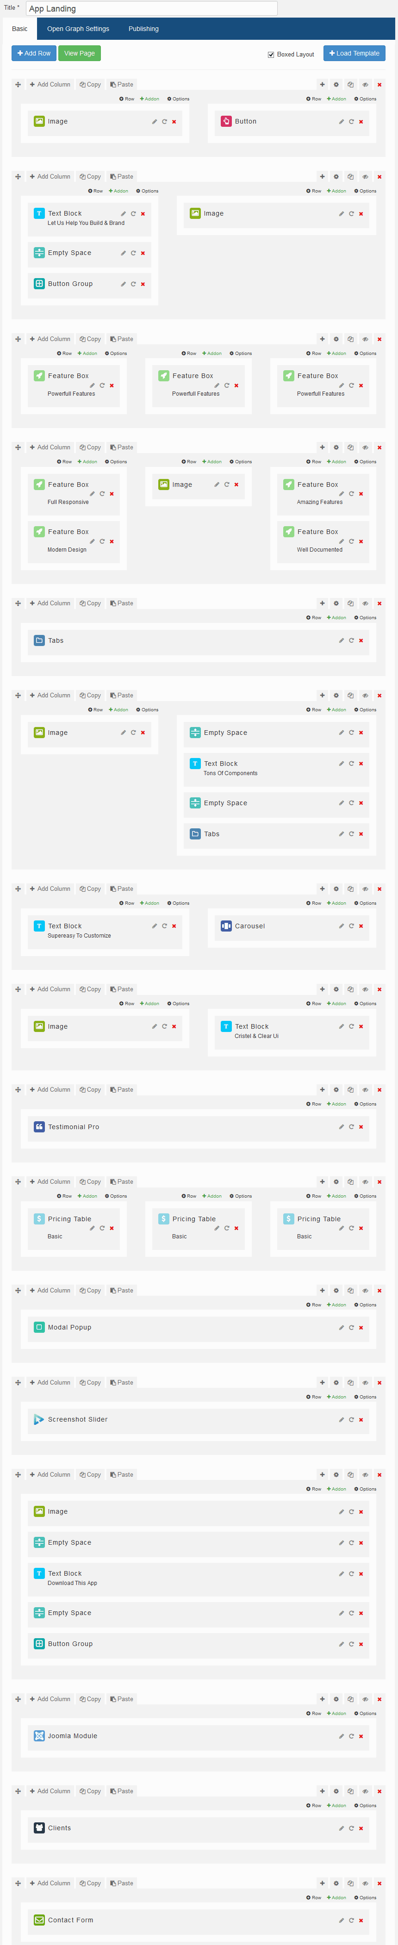Toggle visibility of the Carousel row

tap(366, 889)
